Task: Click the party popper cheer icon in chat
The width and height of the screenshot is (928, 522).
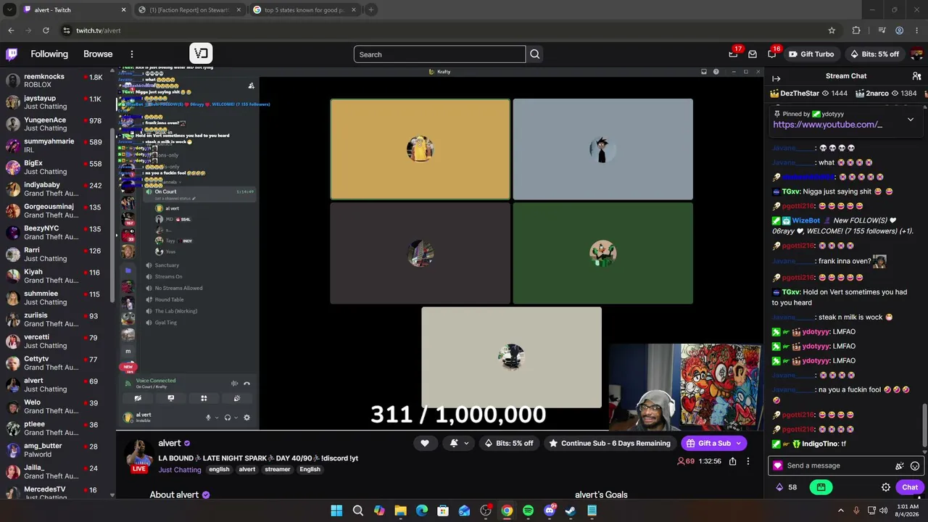Action: 900,466
